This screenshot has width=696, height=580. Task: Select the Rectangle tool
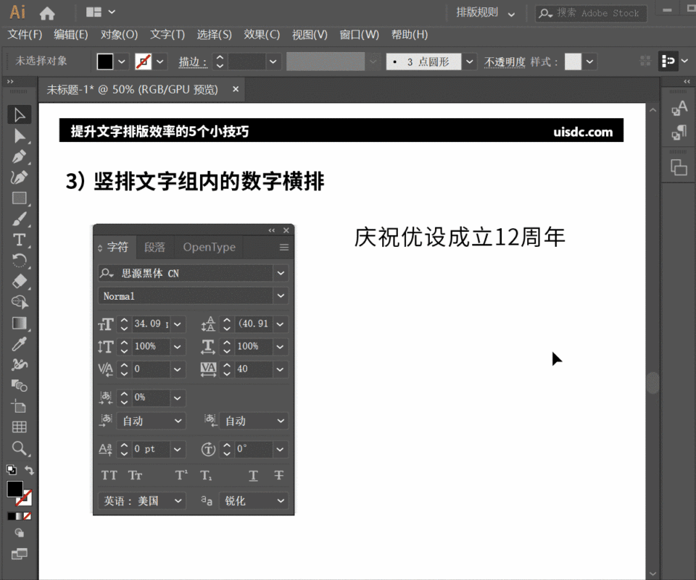[x=20, y=198]
